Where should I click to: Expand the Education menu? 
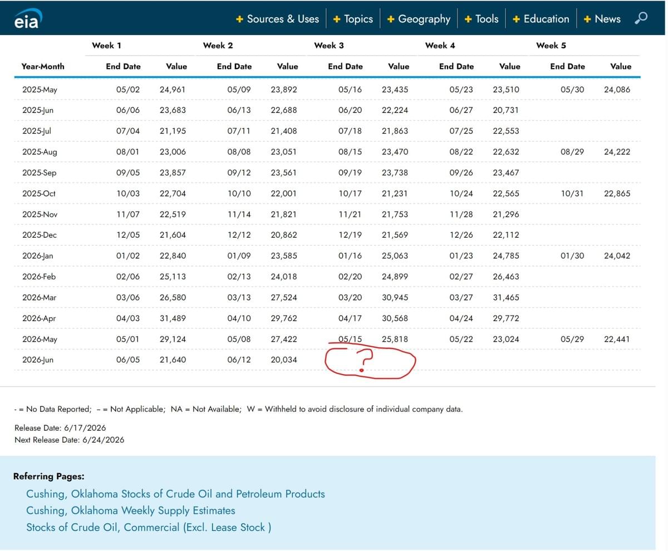click(541, 19)
